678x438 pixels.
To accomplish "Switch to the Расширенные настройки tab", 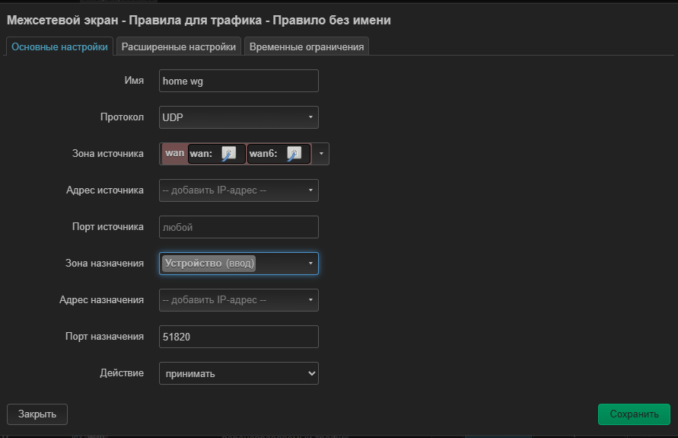I will (x=179, y=46).
